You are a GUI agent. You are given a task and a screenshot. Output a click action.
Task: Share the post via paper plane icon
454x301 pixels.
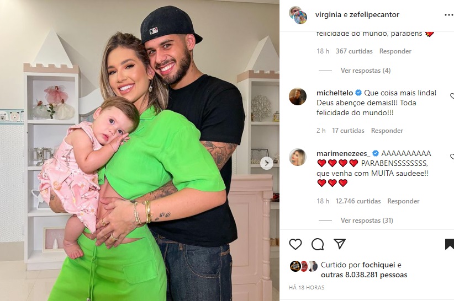(339, 244)
